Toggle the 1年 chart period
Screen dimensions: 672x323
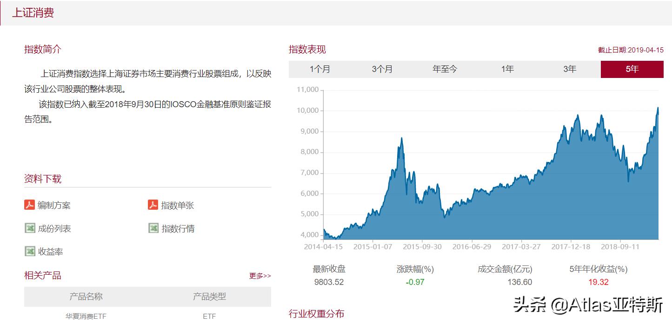506,68
